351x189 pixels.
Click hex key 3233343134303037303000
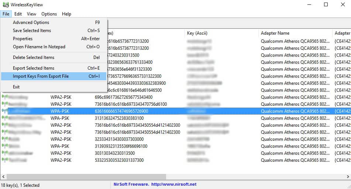(119, 139)
